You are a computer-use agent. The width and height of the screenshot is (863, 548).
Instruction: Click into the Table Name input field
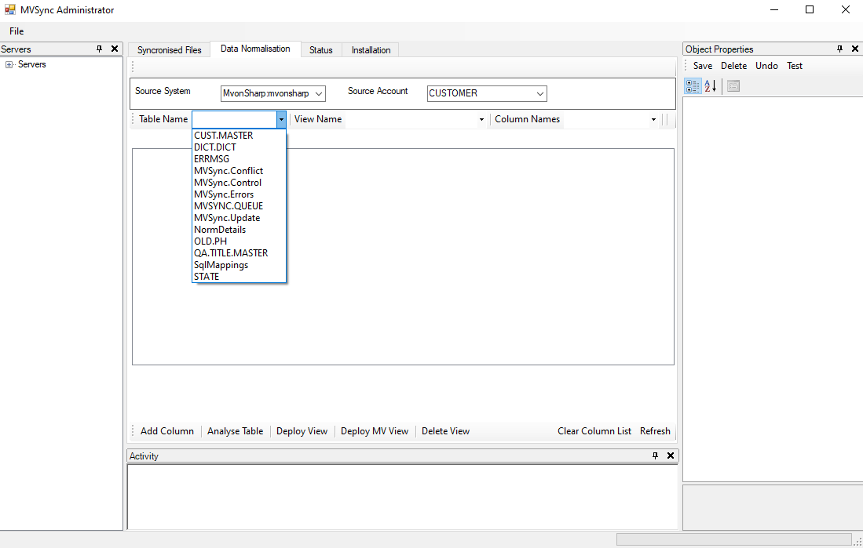[235, 119]
